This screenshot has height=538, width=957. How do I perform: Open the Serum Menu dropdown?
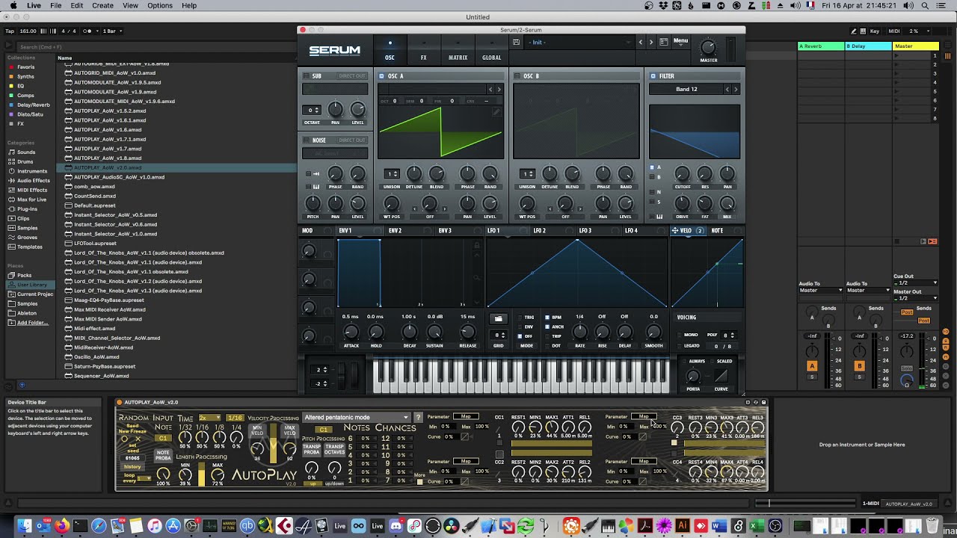tap(680, 41)
